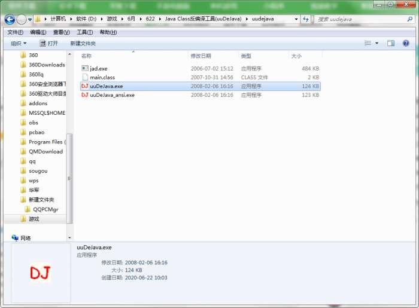Viewport: 419px width, 308px height.
Task: Select the 360 folder in tree
Action: (x=33, y=55)
